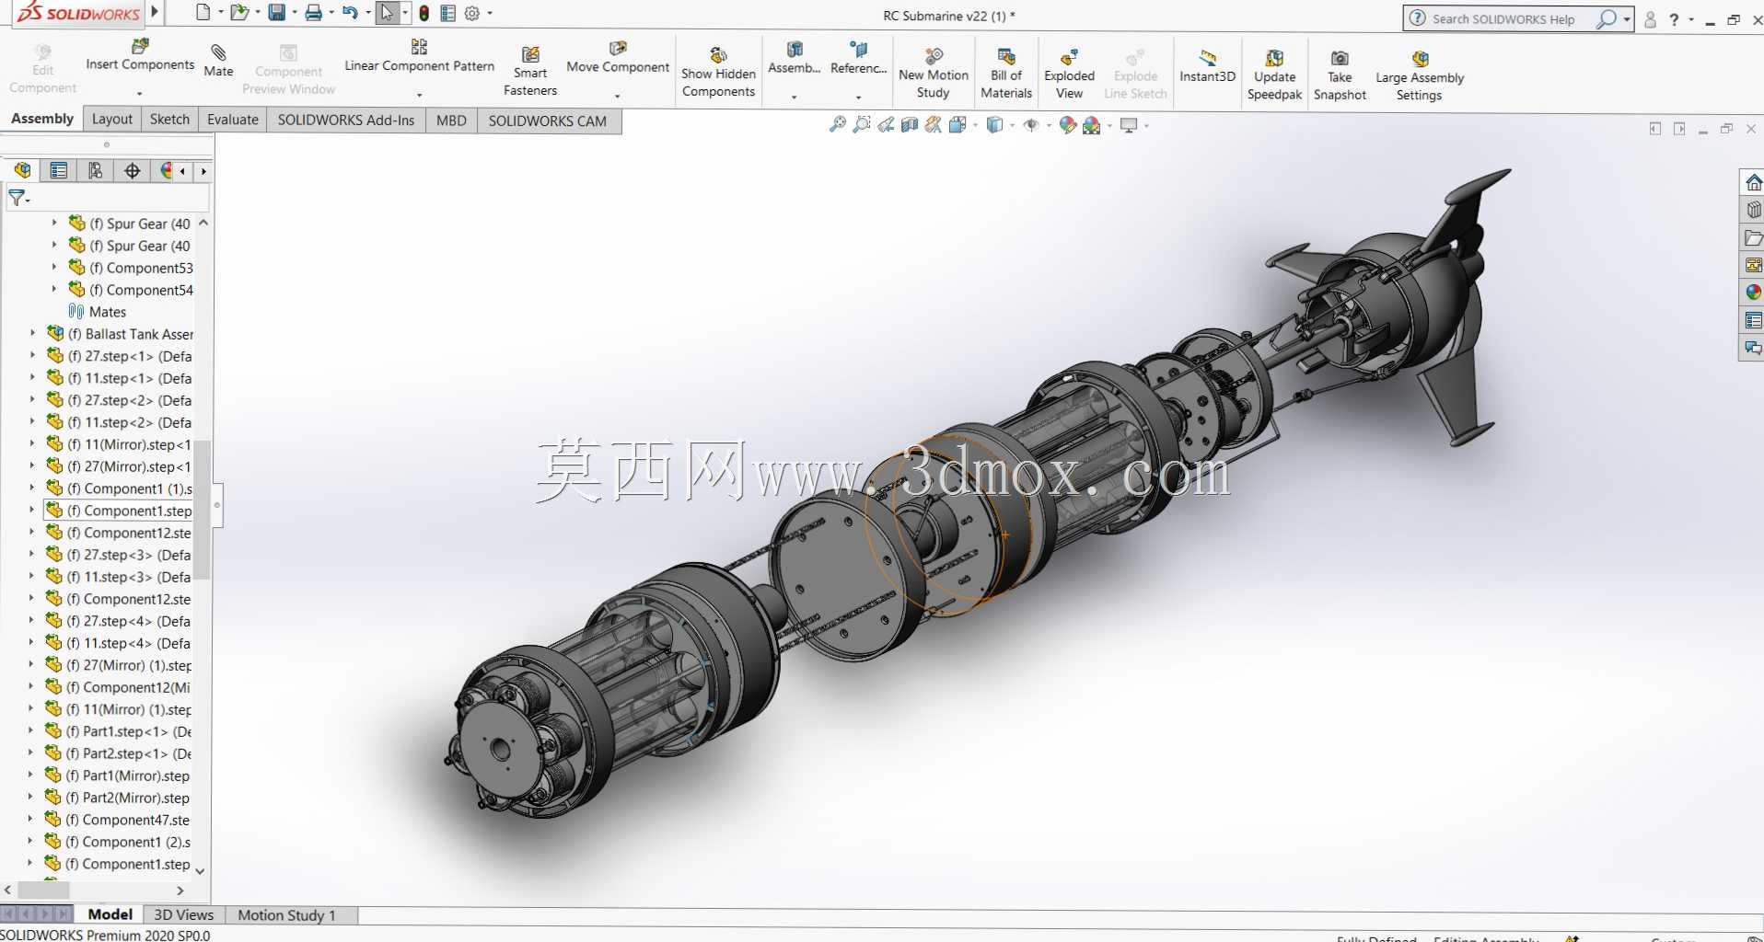1764x942 pixels.
Task: Open the Reference Geometry dropdown arrow
Action: (x=858, y=97)
